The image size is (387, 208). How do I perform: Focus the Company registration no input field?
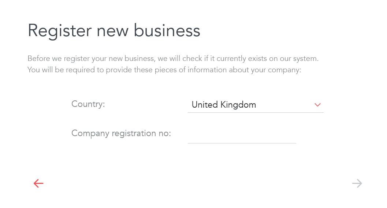click(x=242, y=135)
